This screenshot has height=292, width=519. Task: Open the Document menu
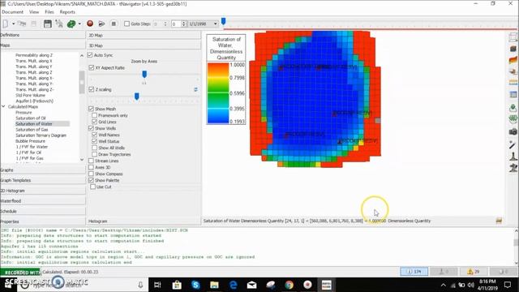12,12
